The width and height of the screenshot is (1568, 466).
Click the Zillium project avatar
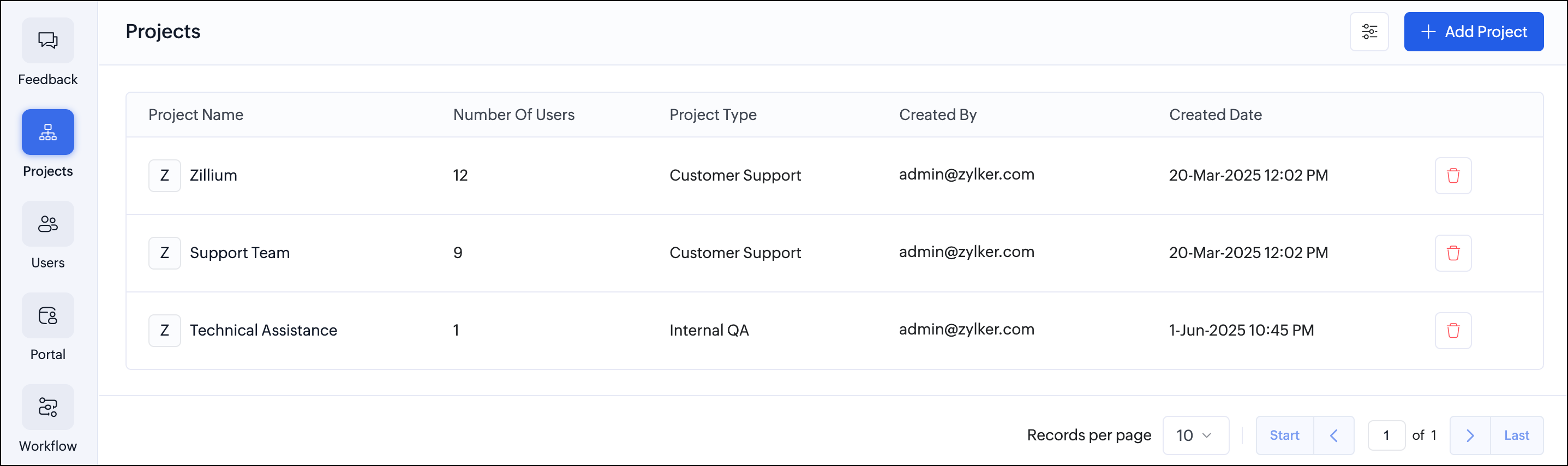(x=164, y=176)
